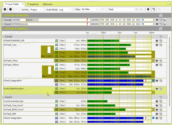Reset the GTMATOM0SR0_ISR row with clock icon
Image resolution: width=172 pixels, height=125 pixels.
(161, 41)
